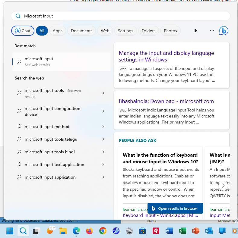
Task: Expand 'microsoft input method' suggestion arrow
Action: tap(103, 127)
